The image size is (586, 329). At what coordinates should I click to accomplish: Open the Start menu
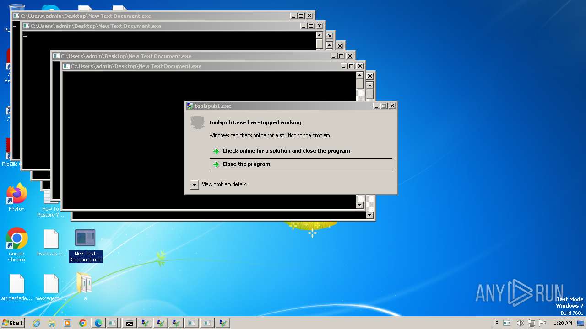click(x=13, y=323)
